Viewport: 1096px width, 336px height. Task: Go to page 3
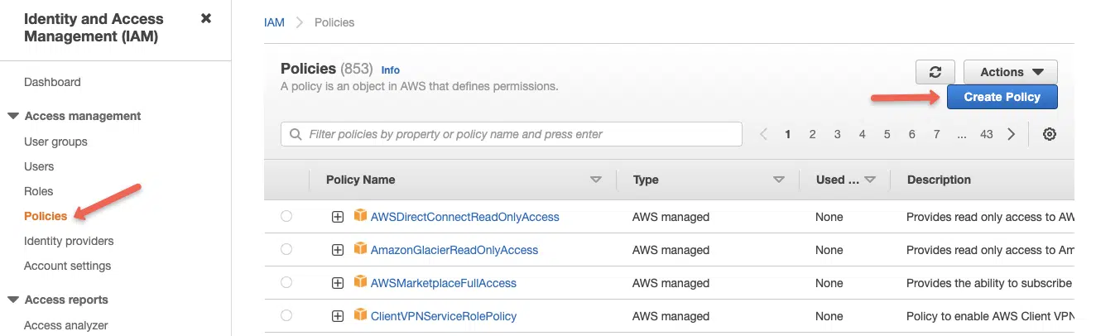[x=838, y=134]
